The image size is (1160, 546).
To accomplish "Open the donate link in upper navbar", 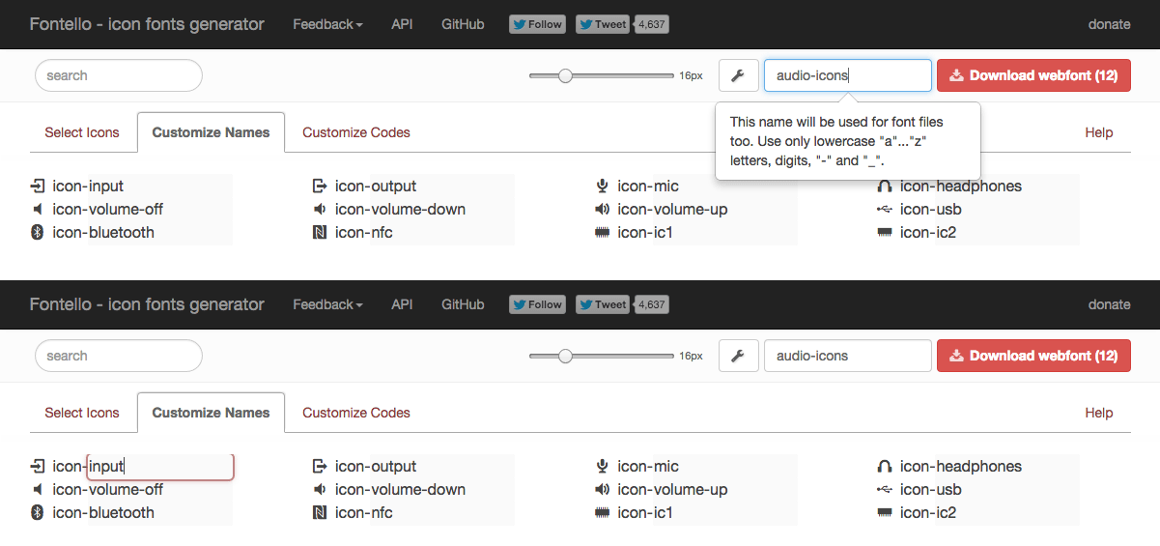I will (1109, 24).
